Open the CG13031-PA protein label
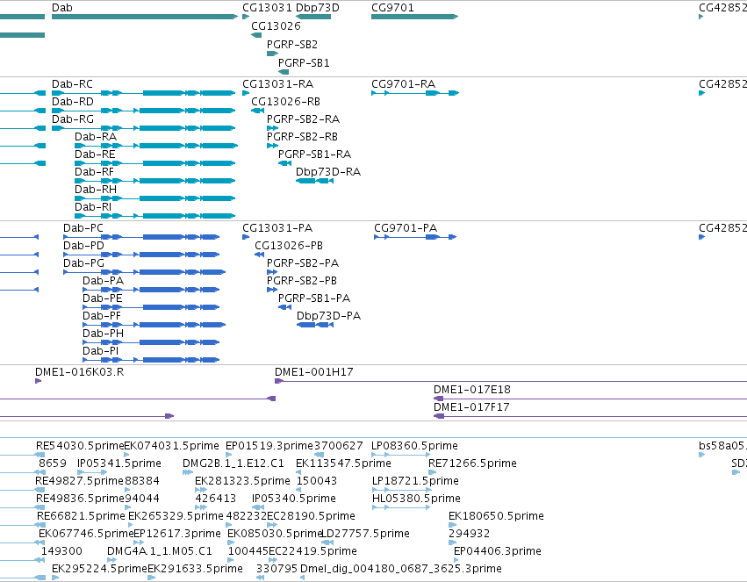This screenshot has width=747, height=582. pyautogui.click(x=277, y=228)
